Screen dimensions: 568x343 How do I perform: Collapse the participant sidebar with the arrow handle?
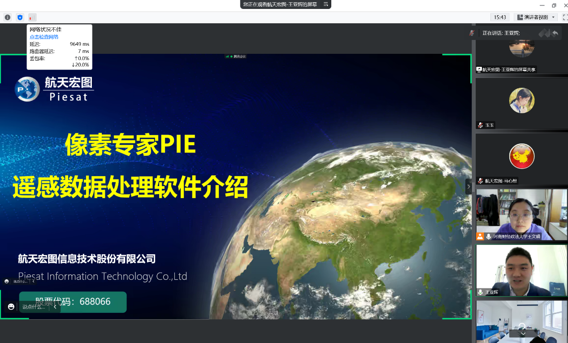pos(469,187)
